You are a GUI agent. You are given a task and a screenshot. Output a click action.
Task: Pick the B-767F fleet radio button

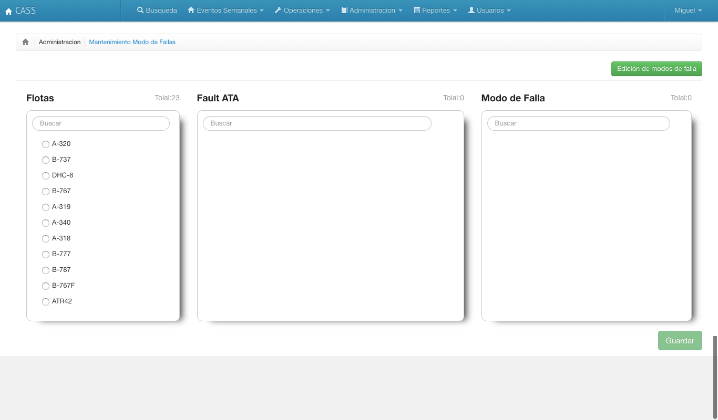tap(46, 286)
